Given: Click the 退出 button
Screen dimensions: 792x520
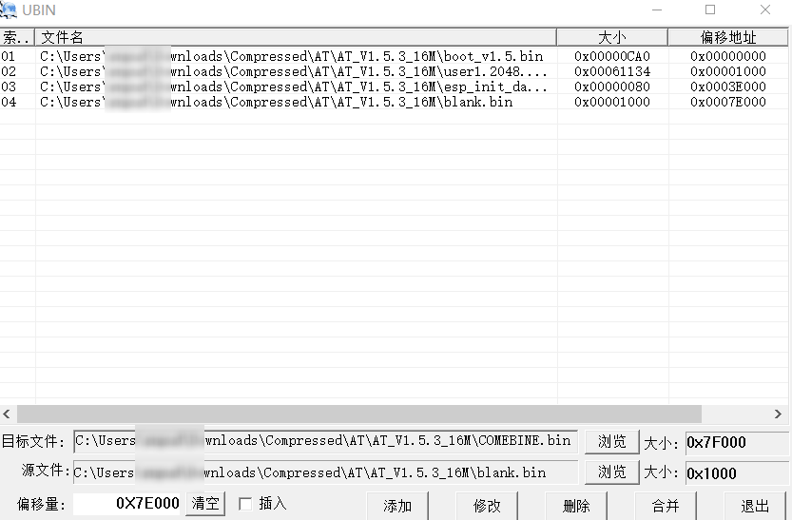Looking at the screenshot, I should 755,506.
